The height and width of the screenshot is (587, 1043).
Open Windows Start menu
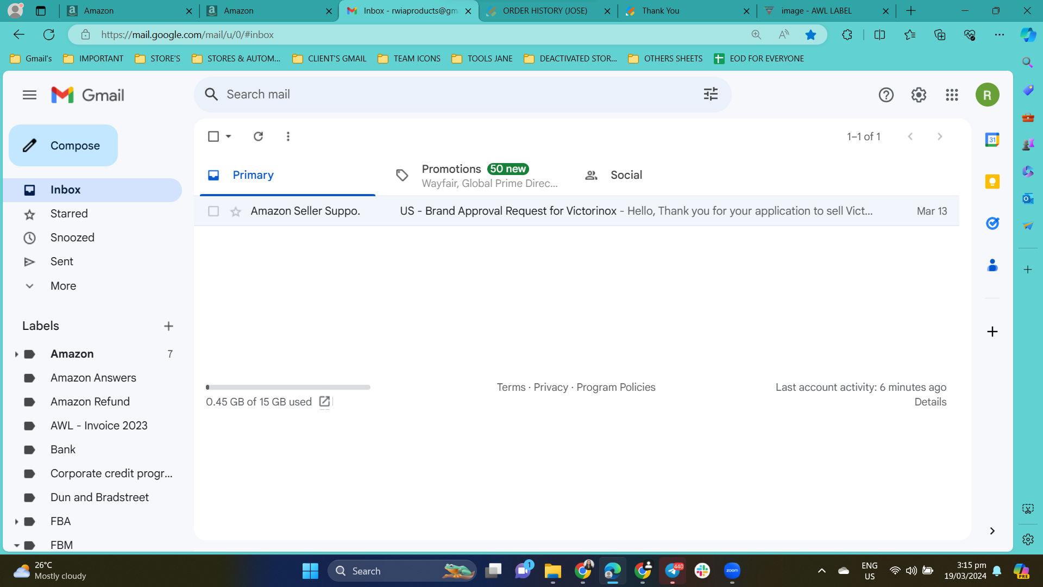click(x=310, y=571)
